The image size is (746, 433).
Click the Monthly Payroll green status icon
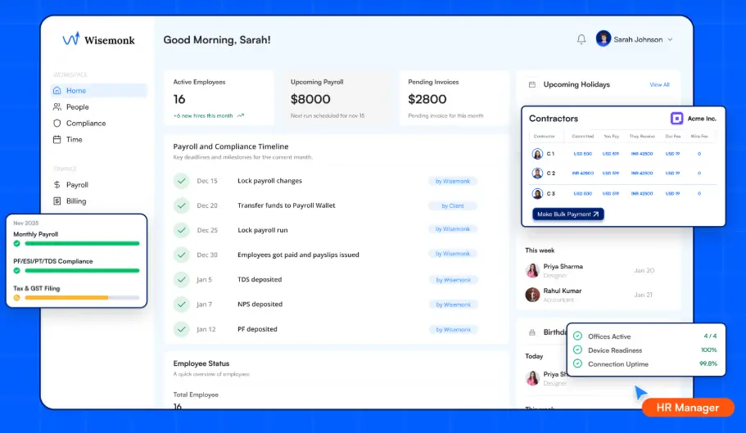[16, 243]
